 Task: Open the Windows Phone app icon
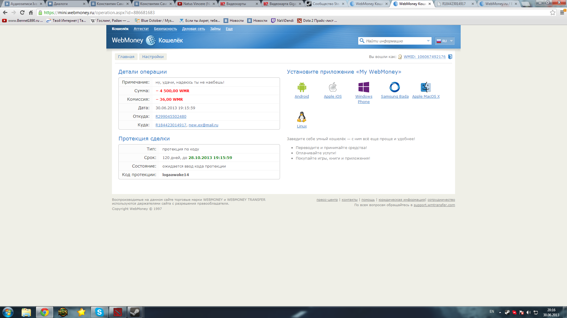(x=364, y=87)
